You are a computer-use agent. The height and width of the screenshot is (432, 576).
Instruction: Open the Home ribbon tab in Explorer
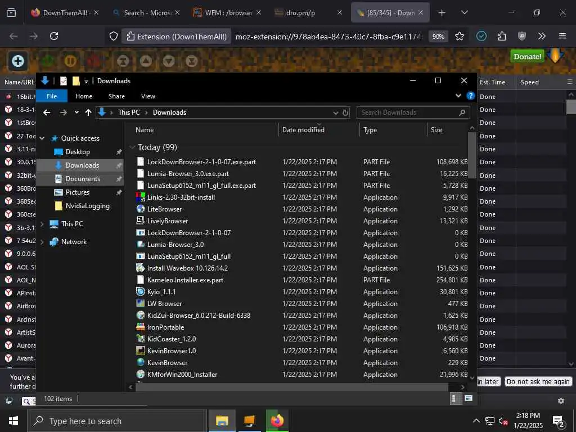(84, 96)
